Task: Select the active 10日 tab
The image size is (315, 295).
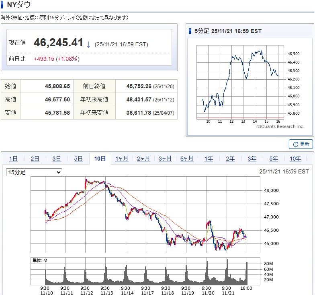Action: [100, 159]
